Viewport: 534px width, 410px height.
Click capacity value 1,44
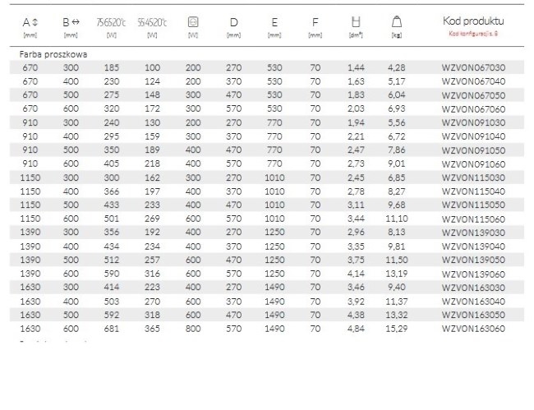coord(356,67)
